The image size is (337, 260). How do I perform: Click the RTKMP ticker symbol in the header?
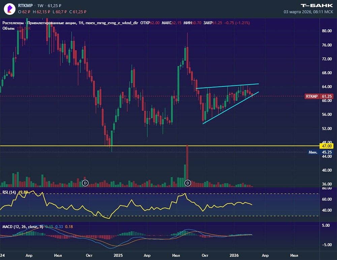[x=25, y=6]
